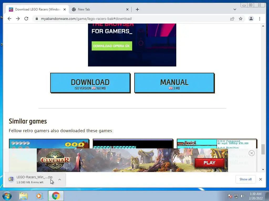
Task: Open network status tray icon
Action: point(236,196)
